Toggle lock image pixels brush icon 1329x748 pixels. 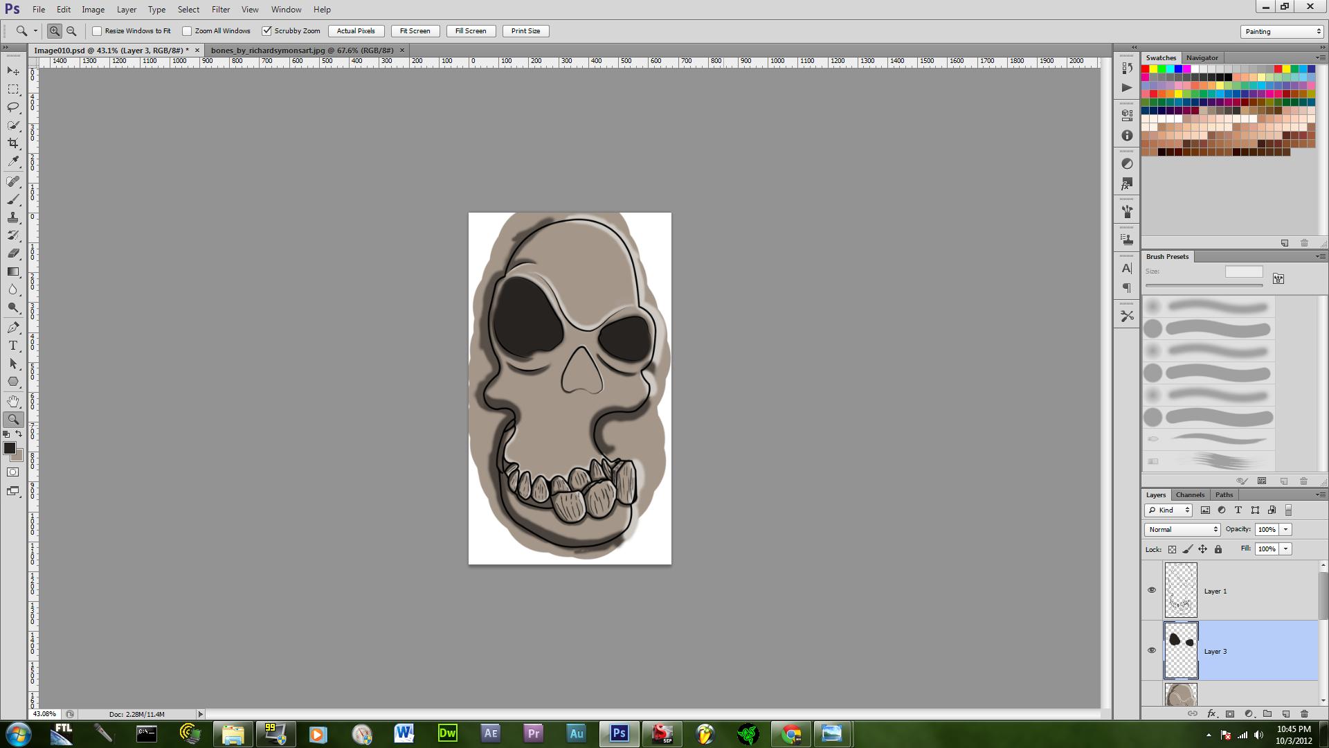(x=1188, y=549)
